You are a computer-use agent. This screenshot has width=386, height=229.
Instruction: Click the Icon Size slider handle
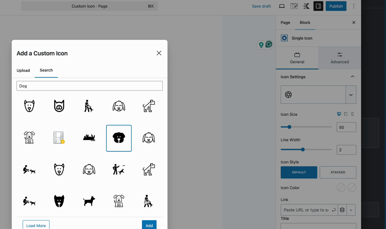(289, 127)
